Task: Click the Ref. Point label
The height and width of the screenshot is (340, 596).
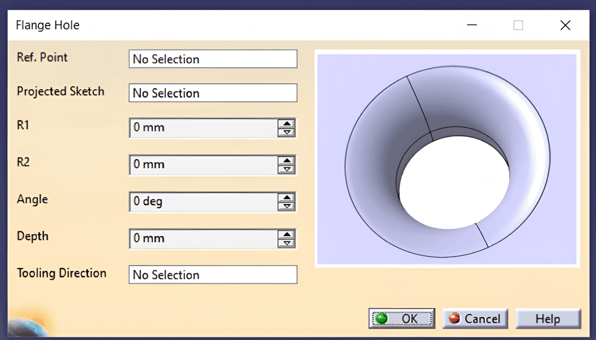Action: click(x=42, y=57)
